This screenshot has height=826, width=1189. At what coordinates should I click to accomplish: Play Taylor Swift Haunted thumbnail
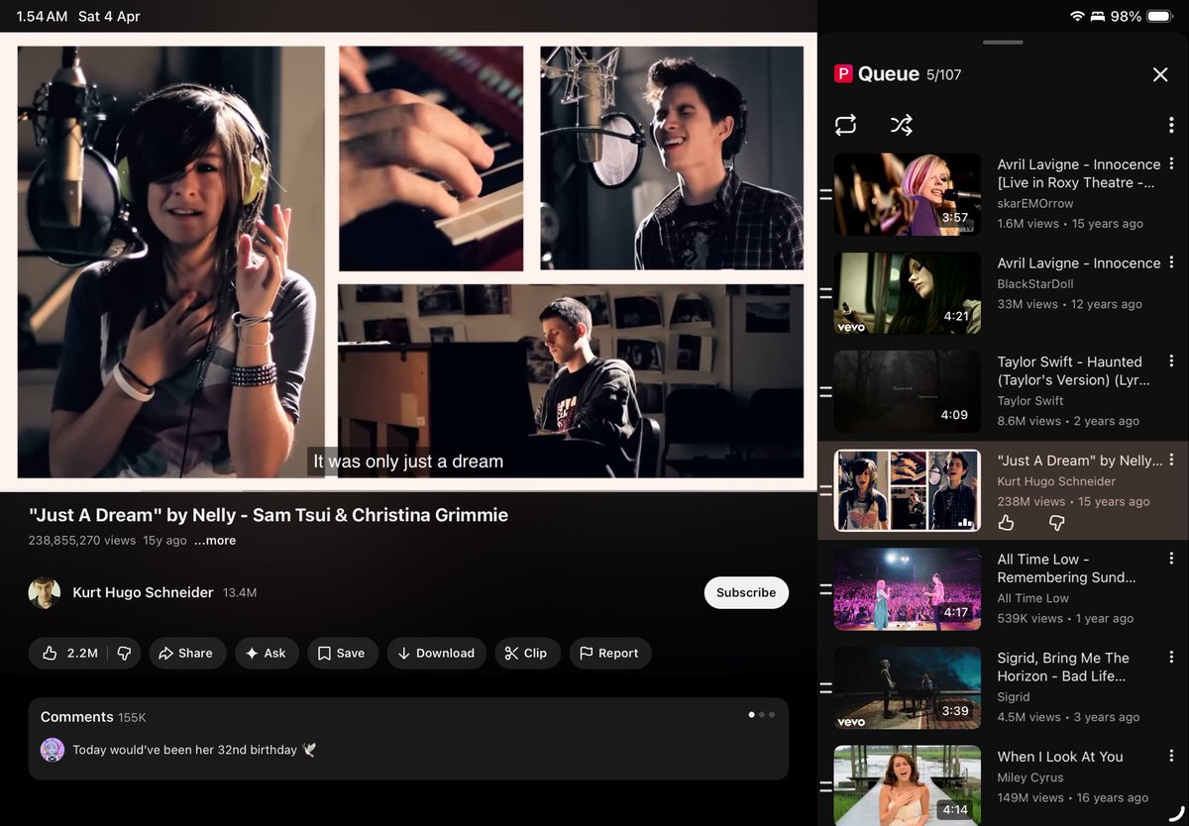(907, 391)
